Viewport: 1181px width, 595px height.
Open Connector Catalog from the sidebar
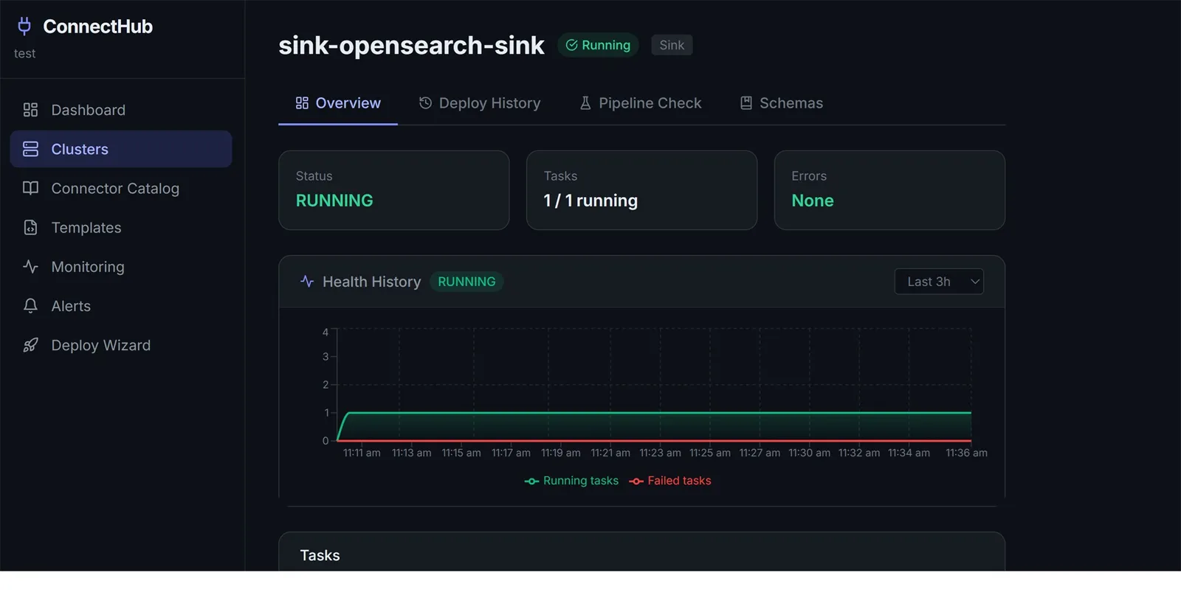tap(121, 188)
